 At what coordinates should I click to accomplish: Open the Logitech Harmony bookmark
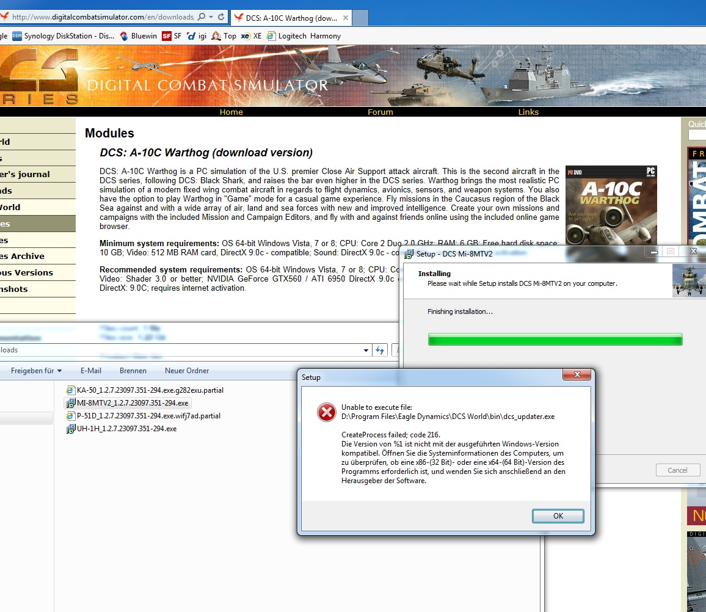pyautogui.click(x=304, y=36)
